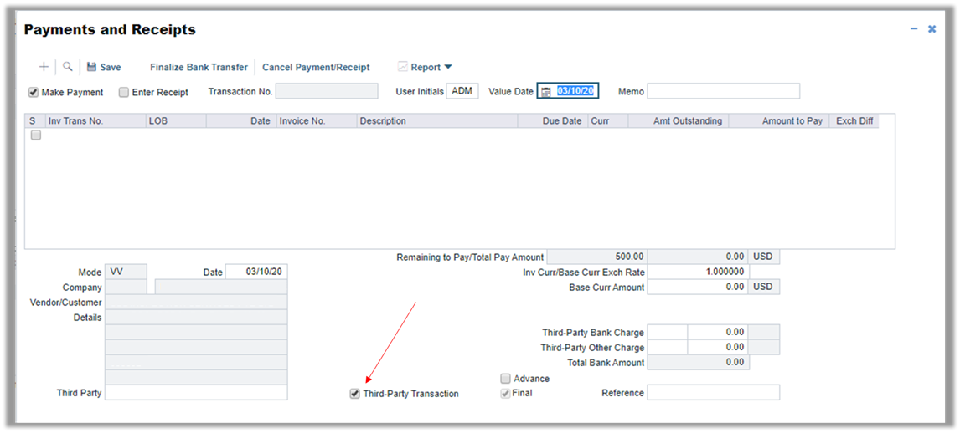Click the plus icon to add new
The image size is (960, 433).
click(x=44, y=67)
